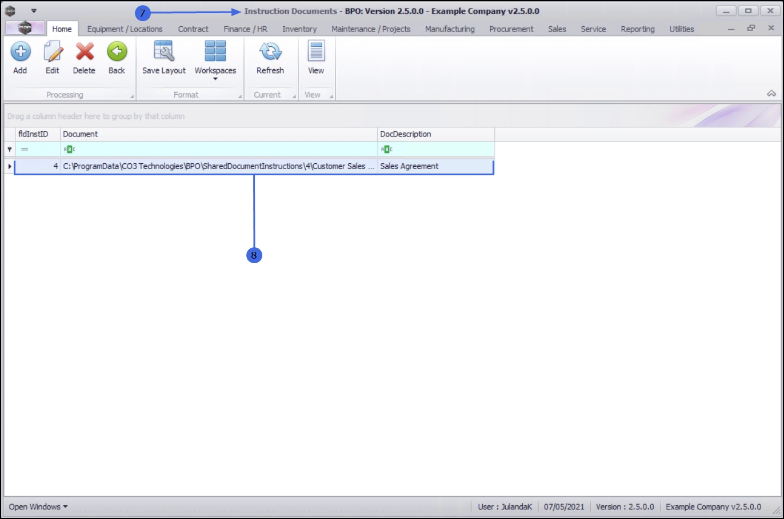Expand the Workspaces dropdown arrow
The width and height of the screenshot is (784, 519).
(215, 79)
